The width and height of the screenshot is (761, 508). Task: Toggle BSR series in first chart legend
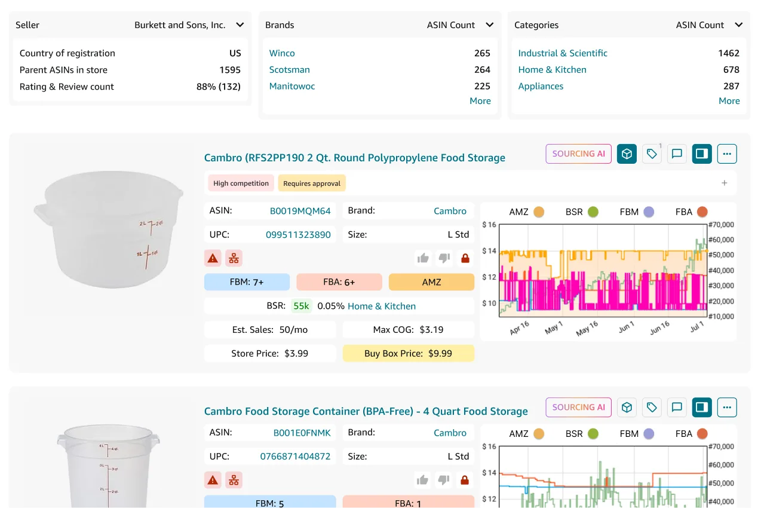click(582, 212)
